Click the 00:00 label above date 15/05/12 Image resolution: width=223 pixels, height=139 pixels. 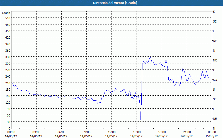tap(212, 132)
